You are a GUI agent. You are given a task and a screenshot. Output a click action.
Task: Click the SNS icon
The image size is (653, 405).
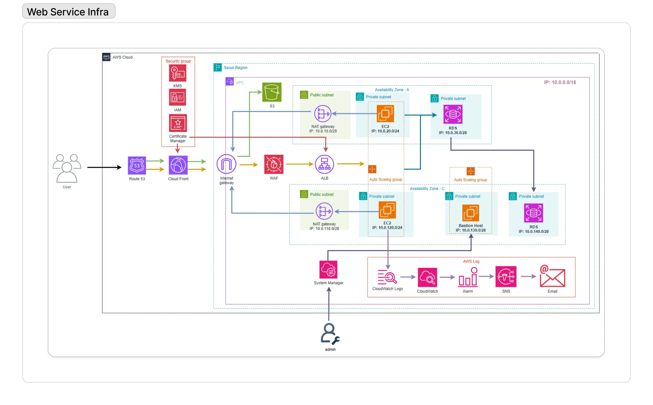point(506,277)
